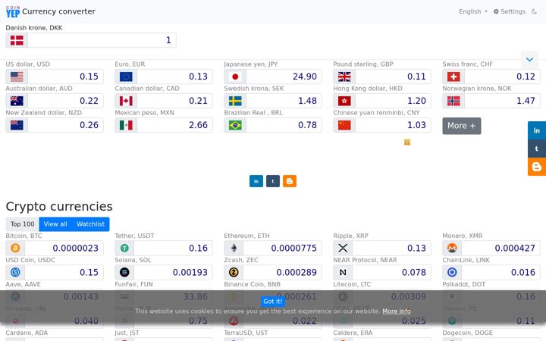
Task: Click the Danish flag icon
Action: click(x=17, y=40)
